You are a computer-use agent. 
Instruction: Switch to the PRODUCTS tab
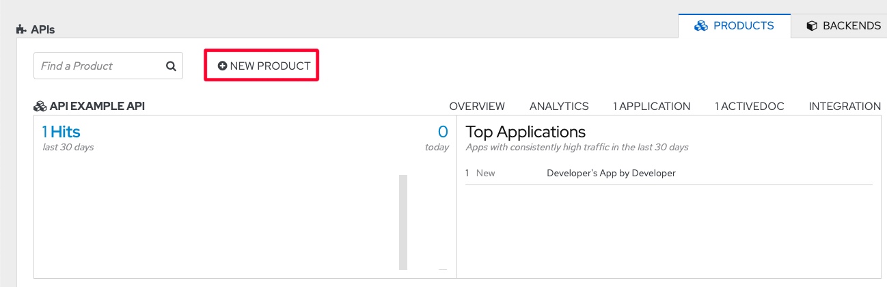coord(734,26)
